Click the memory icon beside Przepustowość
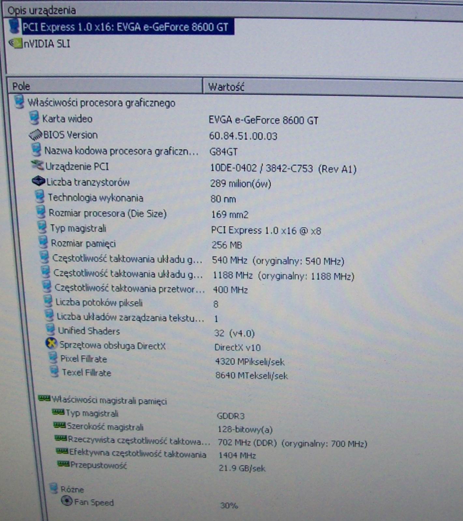Screen dimensions: 463x521 coord(64,464)
